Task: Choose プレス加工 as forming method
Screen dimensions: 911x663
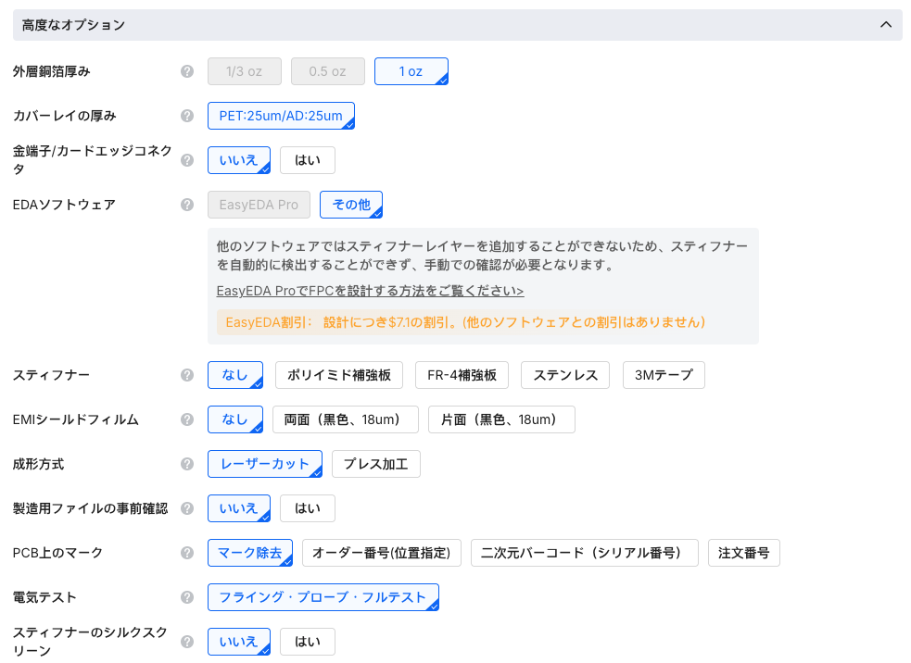Action: (x=375, y=464)
